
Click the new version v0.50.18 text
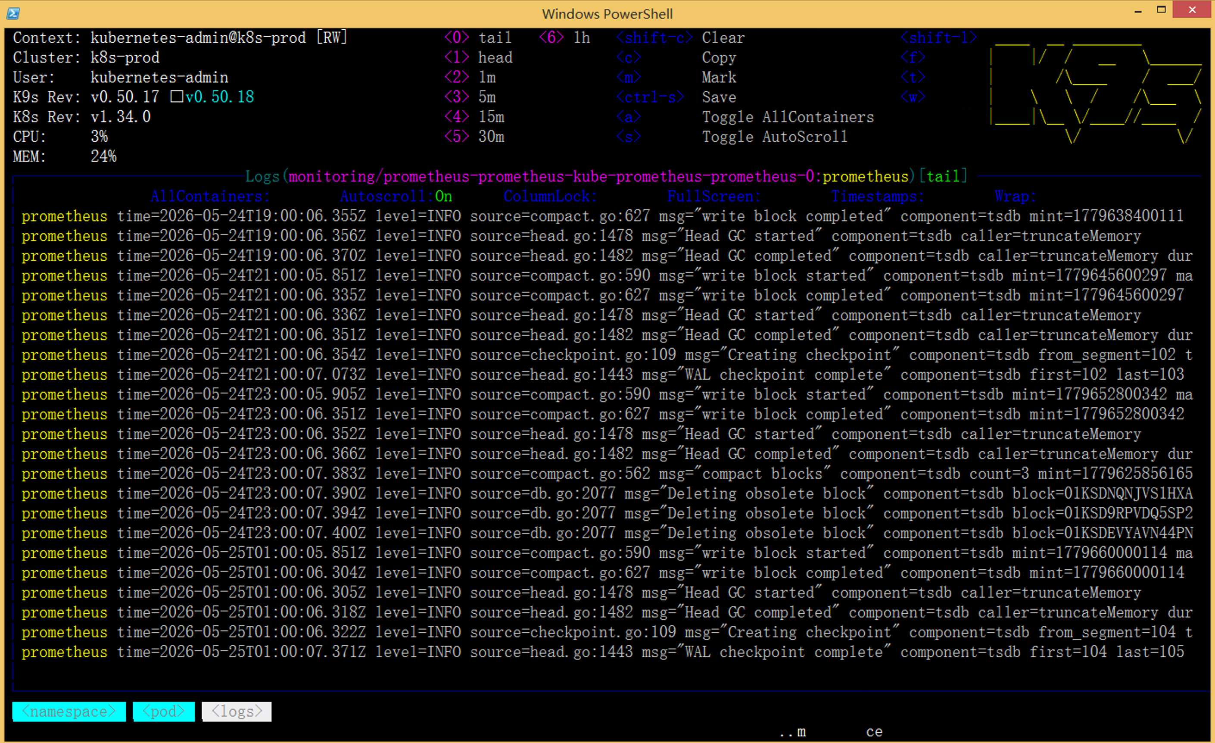click(219, 97)
